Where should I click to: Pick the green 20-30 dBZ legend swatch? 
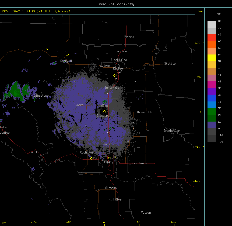pyautogui.click(x=212, y=112)
